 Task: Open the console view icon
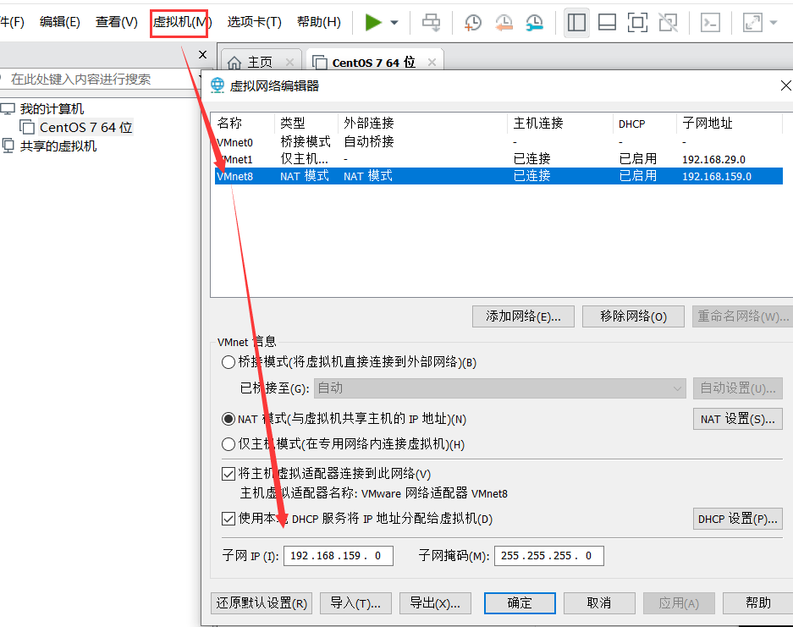710,22
